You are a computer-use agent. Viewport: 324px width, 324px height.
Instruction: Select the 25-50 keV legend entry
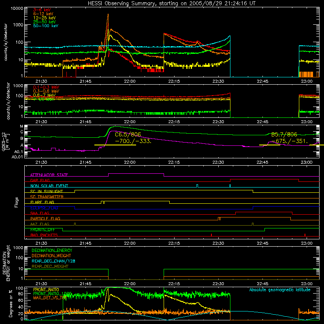tap(45, 22)
